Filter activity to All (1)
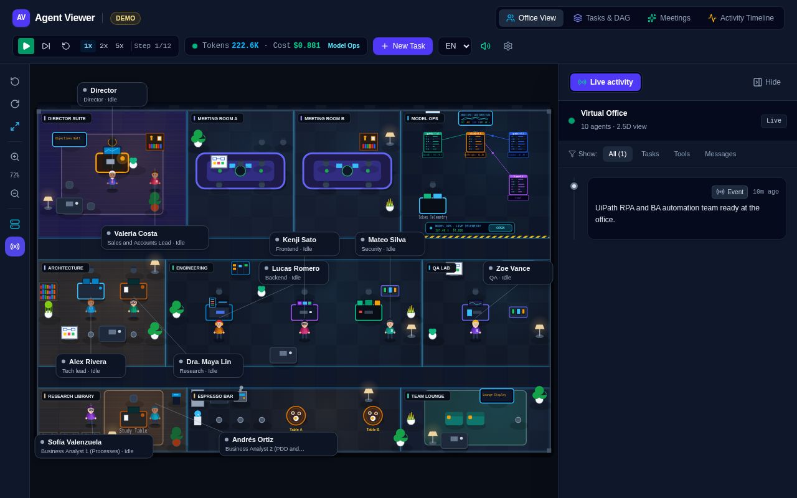 [x=618, y=154]
